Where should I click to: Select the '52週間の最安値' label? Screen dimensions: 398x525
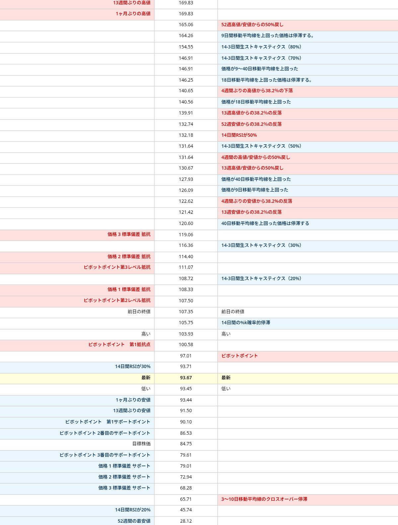(x=134, y=521)
